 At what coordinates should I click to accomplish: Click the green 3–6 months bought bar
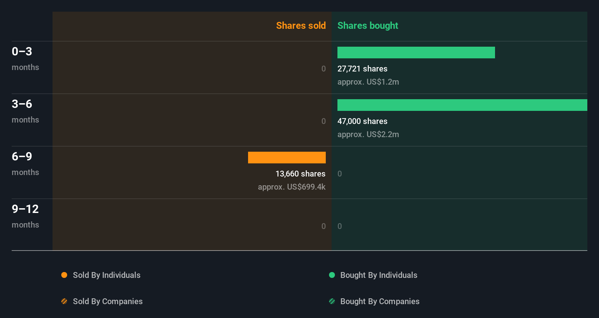click(462, 105)
